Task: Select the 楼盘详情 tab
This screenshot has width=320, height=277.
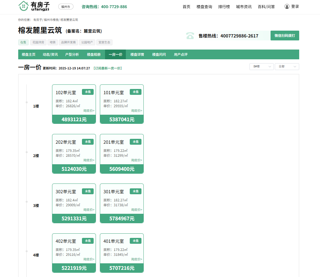Action: pyautogui.click(x=137, y=54)
